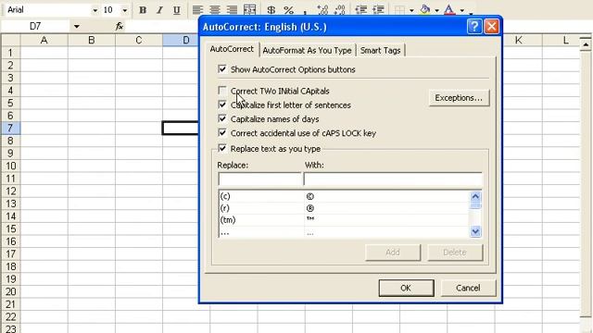593x333 pixels.
Task: Apply Currency style with dollar icon
Action: click(x=271, y=10)
